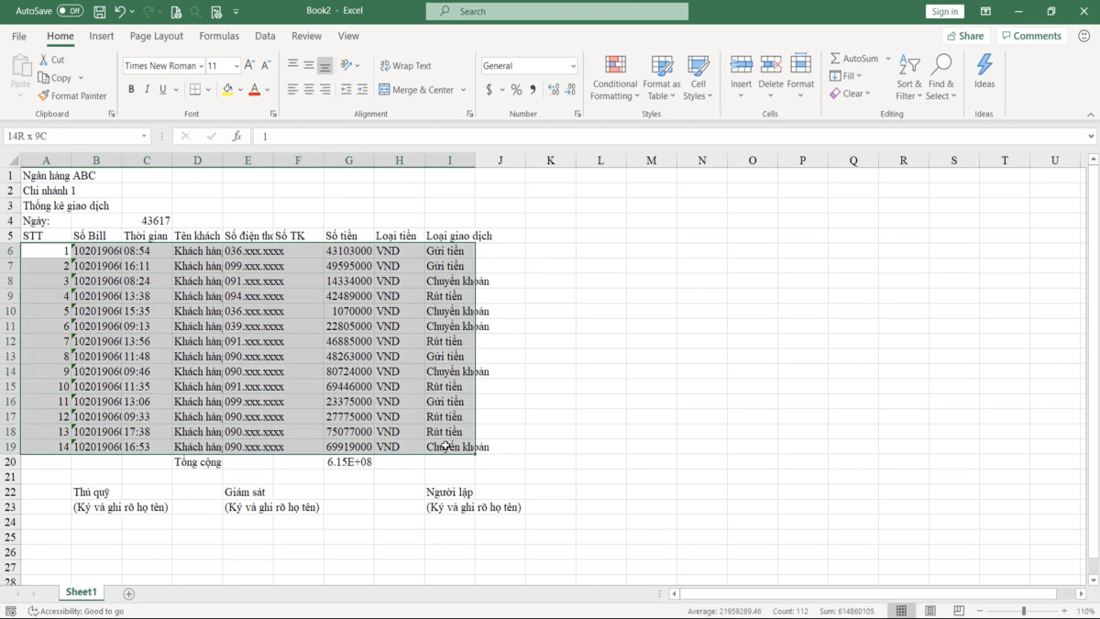1100x619 pixels.
Task: Open Cell Styles gallery
Action: [698, 77]
